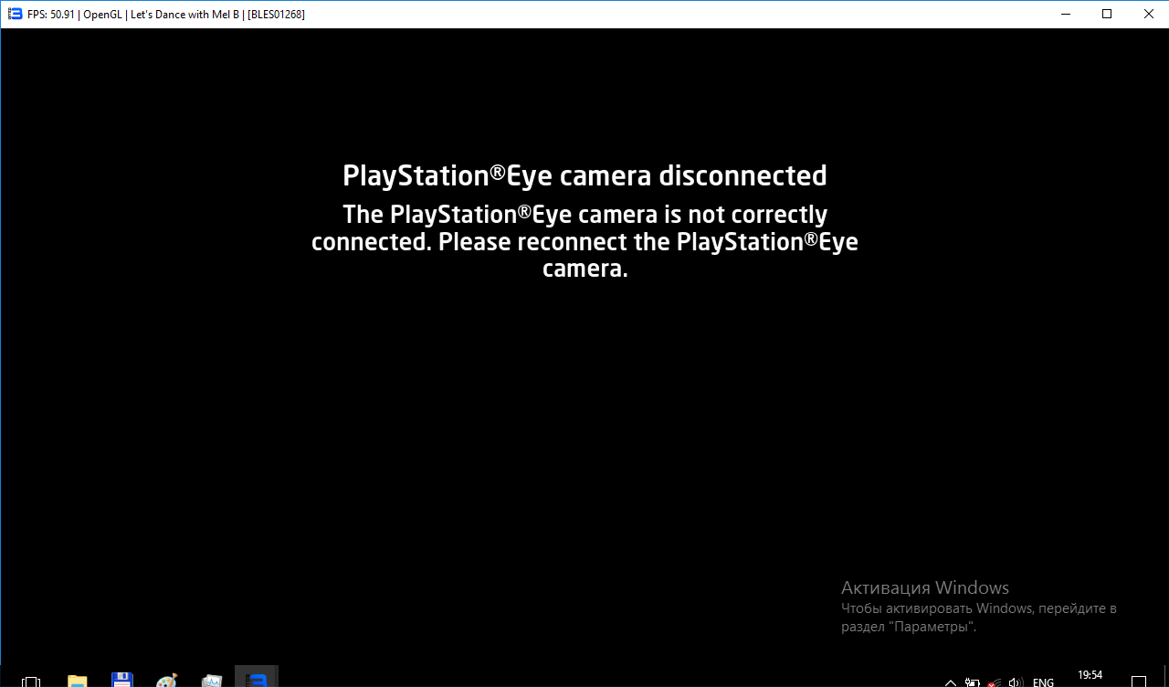
Task: Minimize the Let's Dance with Mel B window
Action: pos(1065,14)
